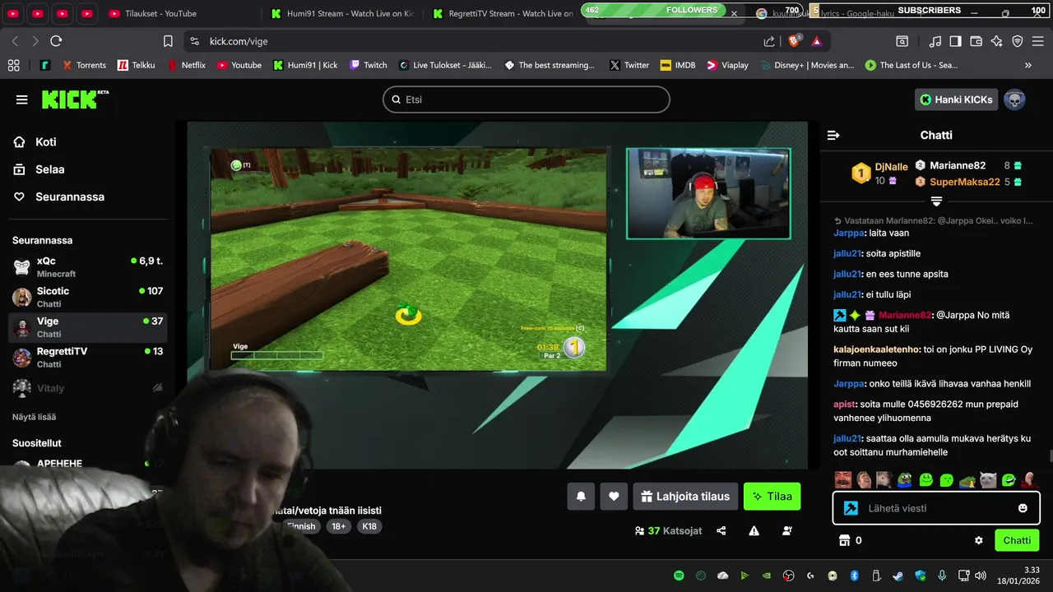Switch to RegrettiTV Stream browser tab
1053x592 pixels.
(x=503, y=13)
